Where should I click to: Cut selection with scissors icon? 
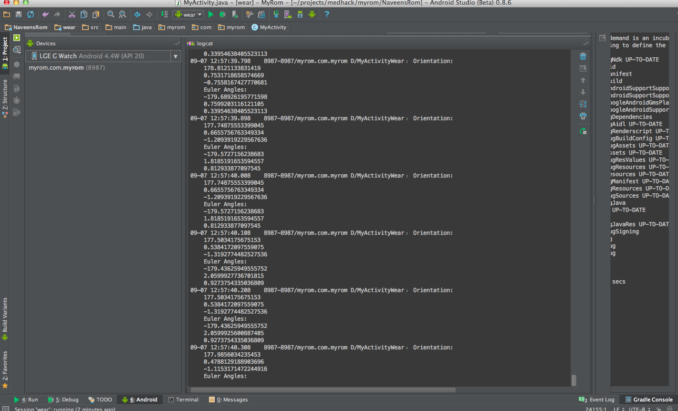tap(72, 14)
